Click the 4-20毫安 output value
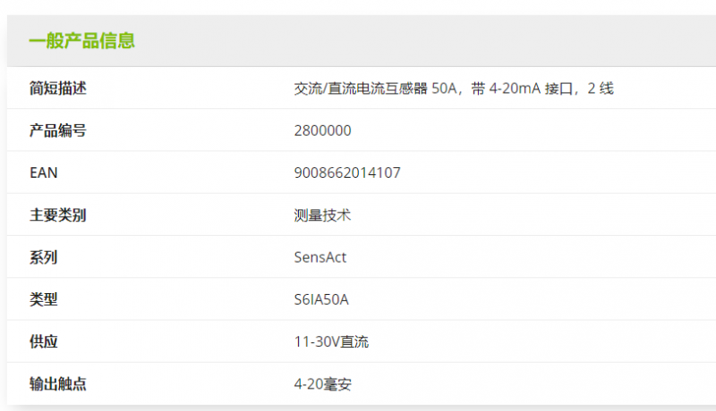Viewport: 716px width, 411px height. point(329,384)
